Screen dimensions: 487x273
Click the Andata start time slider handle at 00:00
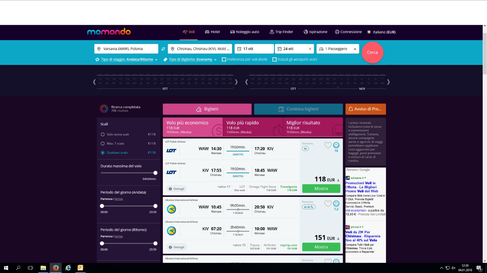102,206
